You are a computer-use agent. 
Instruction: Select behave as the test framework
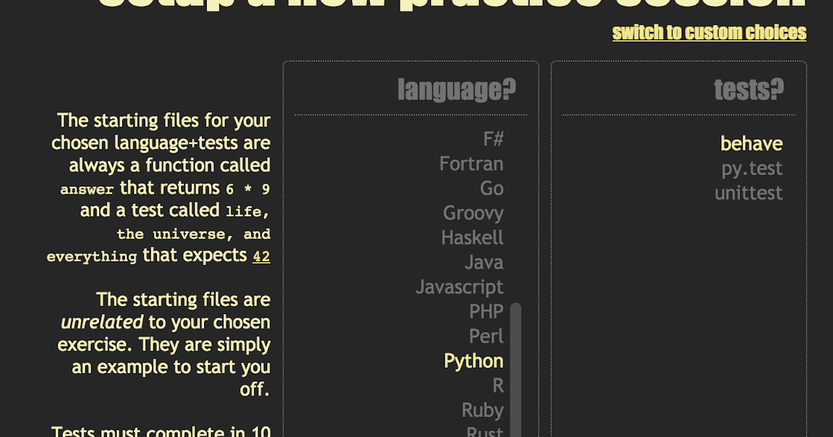(751, 144)
